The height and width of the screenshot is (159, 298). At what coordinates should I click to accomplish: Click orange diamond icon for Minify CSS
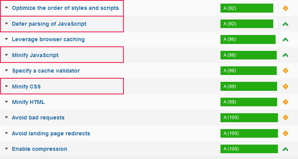click(286, 86)
